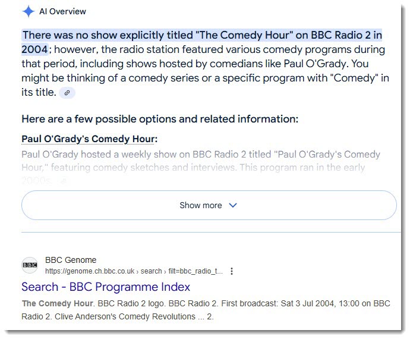
Task: Click the BBC logo favicon
Action: point(29,265)
